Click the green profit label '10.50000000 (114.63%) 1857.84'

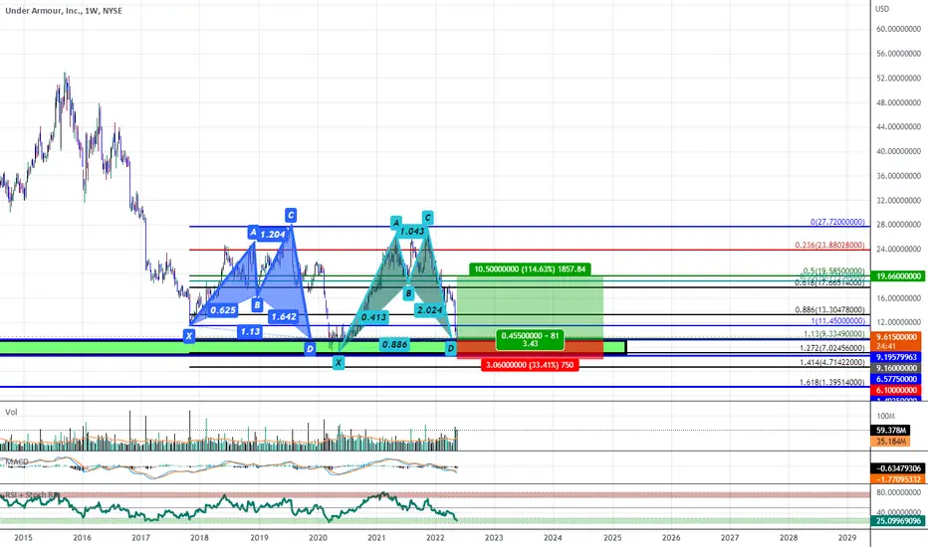click(x=530, y=270)
